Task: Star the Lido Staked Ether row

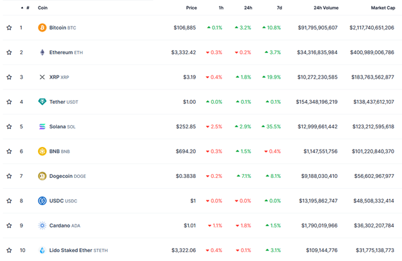Action: click(9, 250)
